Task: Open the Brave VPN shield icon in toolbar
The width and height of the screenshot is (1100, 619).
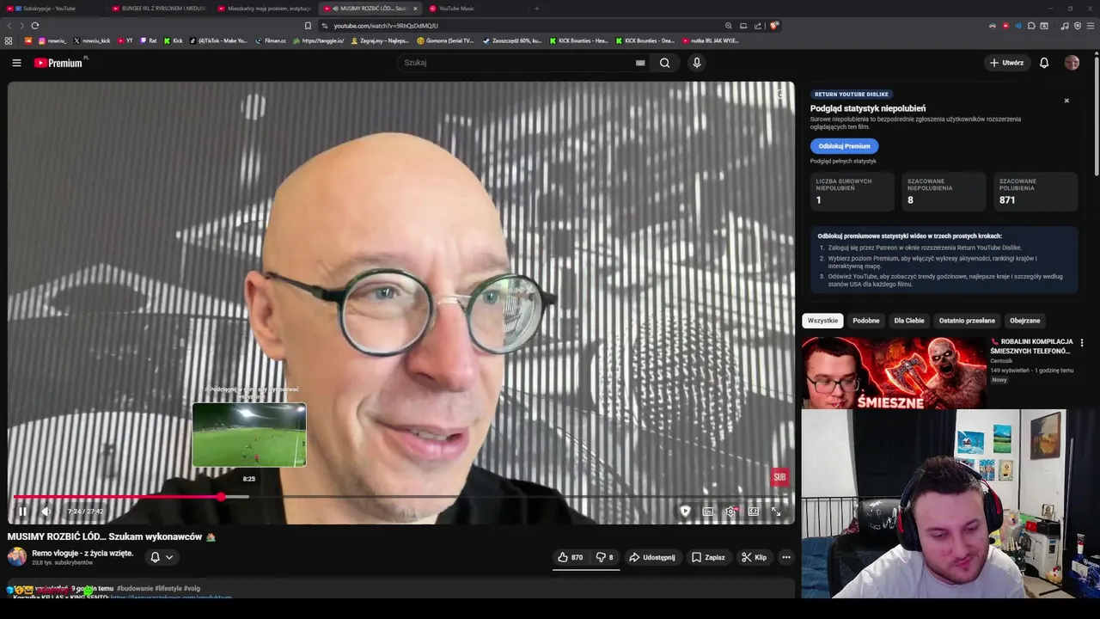Action: pos(1078,26)
